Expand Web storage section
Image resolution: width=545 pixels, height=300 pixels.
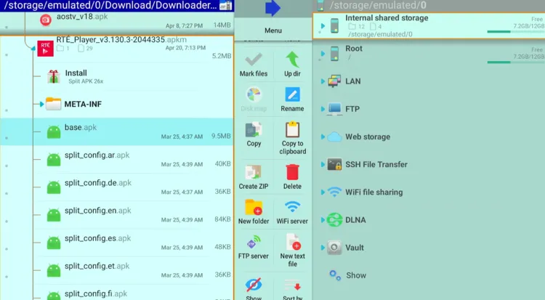(323, 137)
